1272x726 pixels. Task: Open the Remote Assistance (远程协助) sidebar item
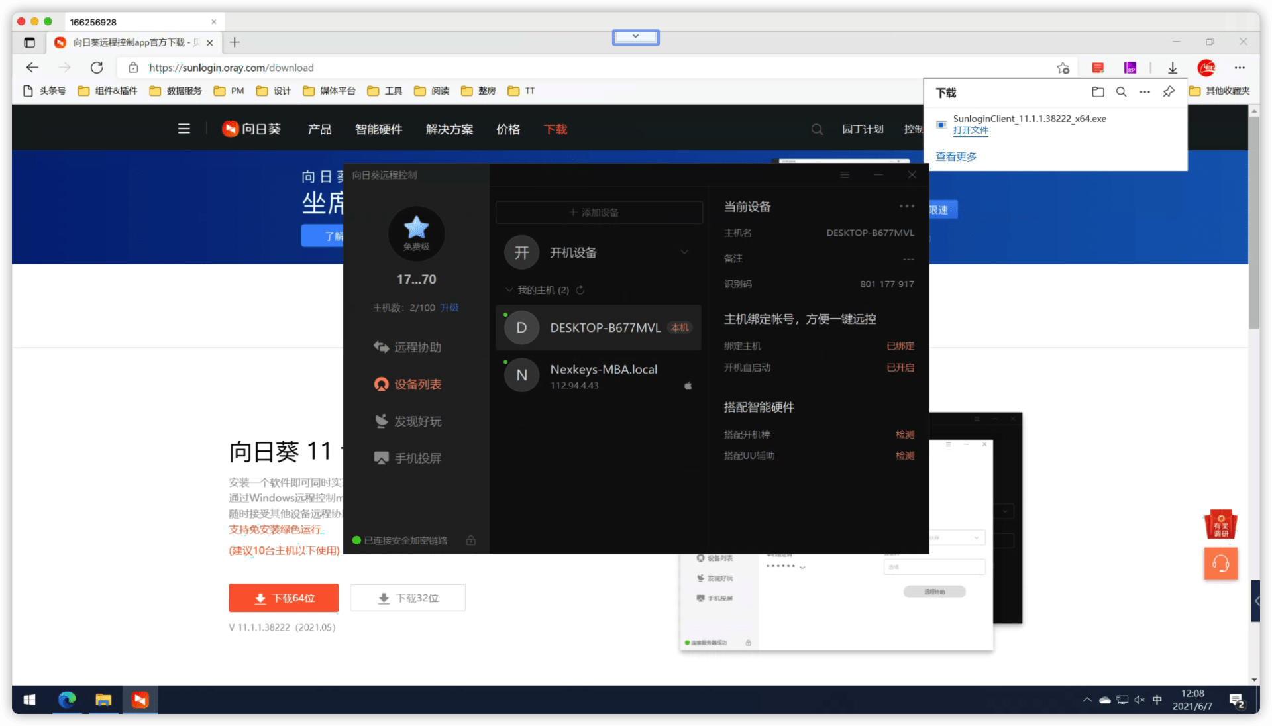coord(407,347)
